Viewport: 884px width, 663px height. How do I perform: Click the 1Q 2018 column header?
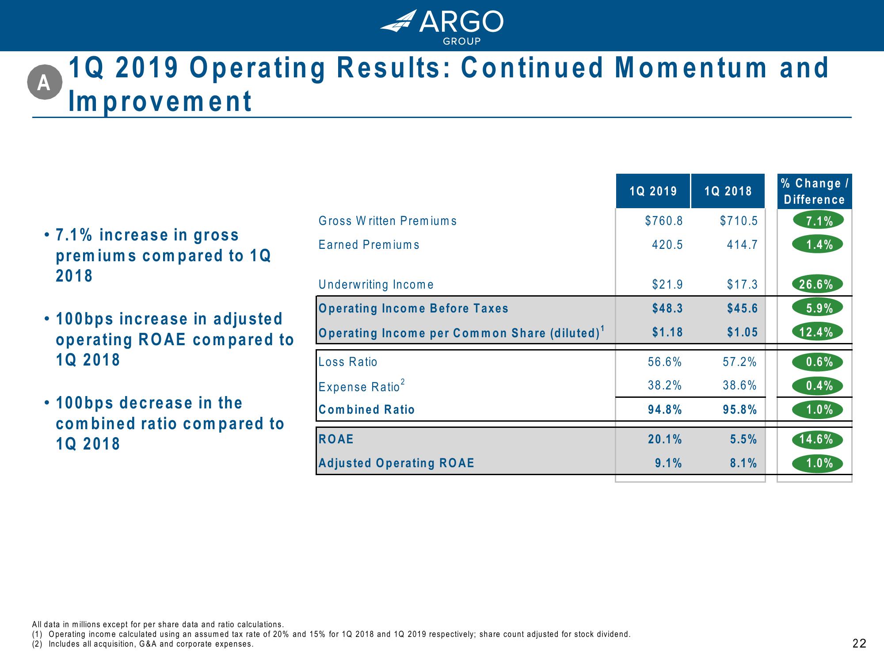(x=728, y=191)
